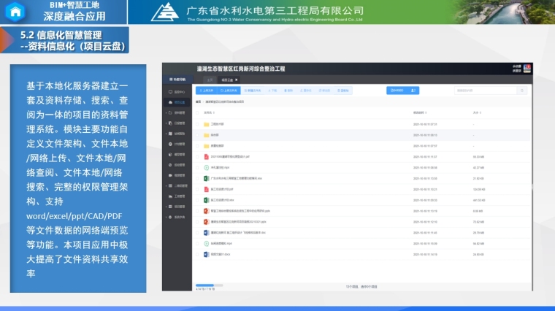Select the checkbox for the last docx file
The image size is (555, 311).
click(x=197, y=254)
